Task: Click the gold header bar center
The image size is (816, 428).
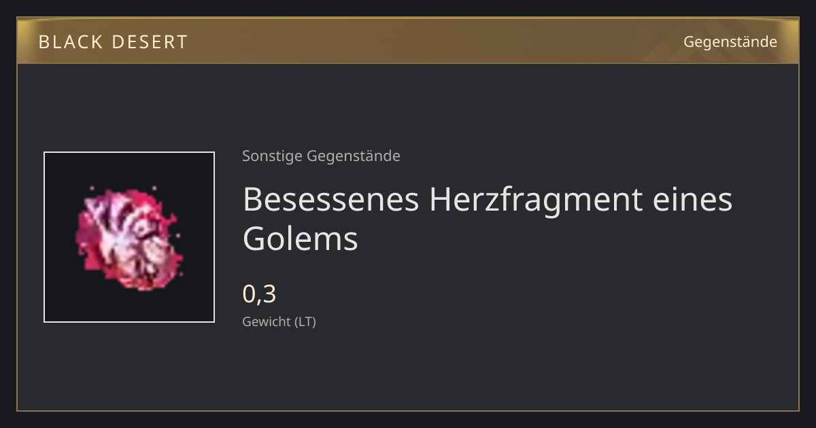Action: pos(408,41)
